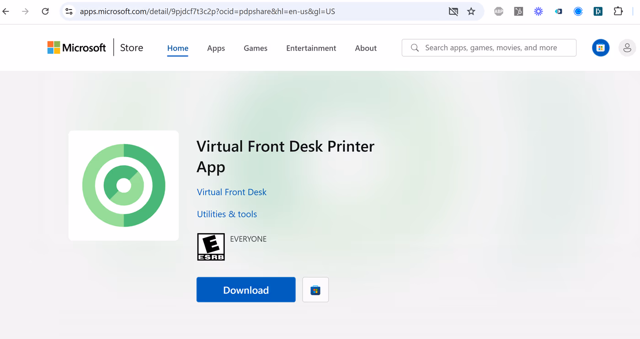The image size is (640, 339).
Task: Reload the page with the refresh icon
Action: (45, 11)
